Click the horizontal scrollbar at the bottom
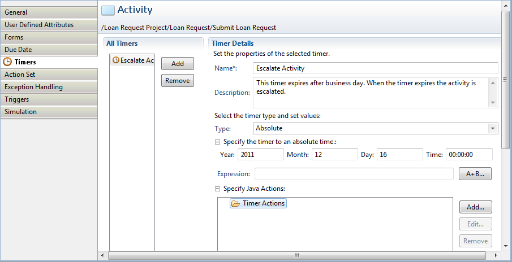The image size is (512, 262). click(x=296, y=255)
